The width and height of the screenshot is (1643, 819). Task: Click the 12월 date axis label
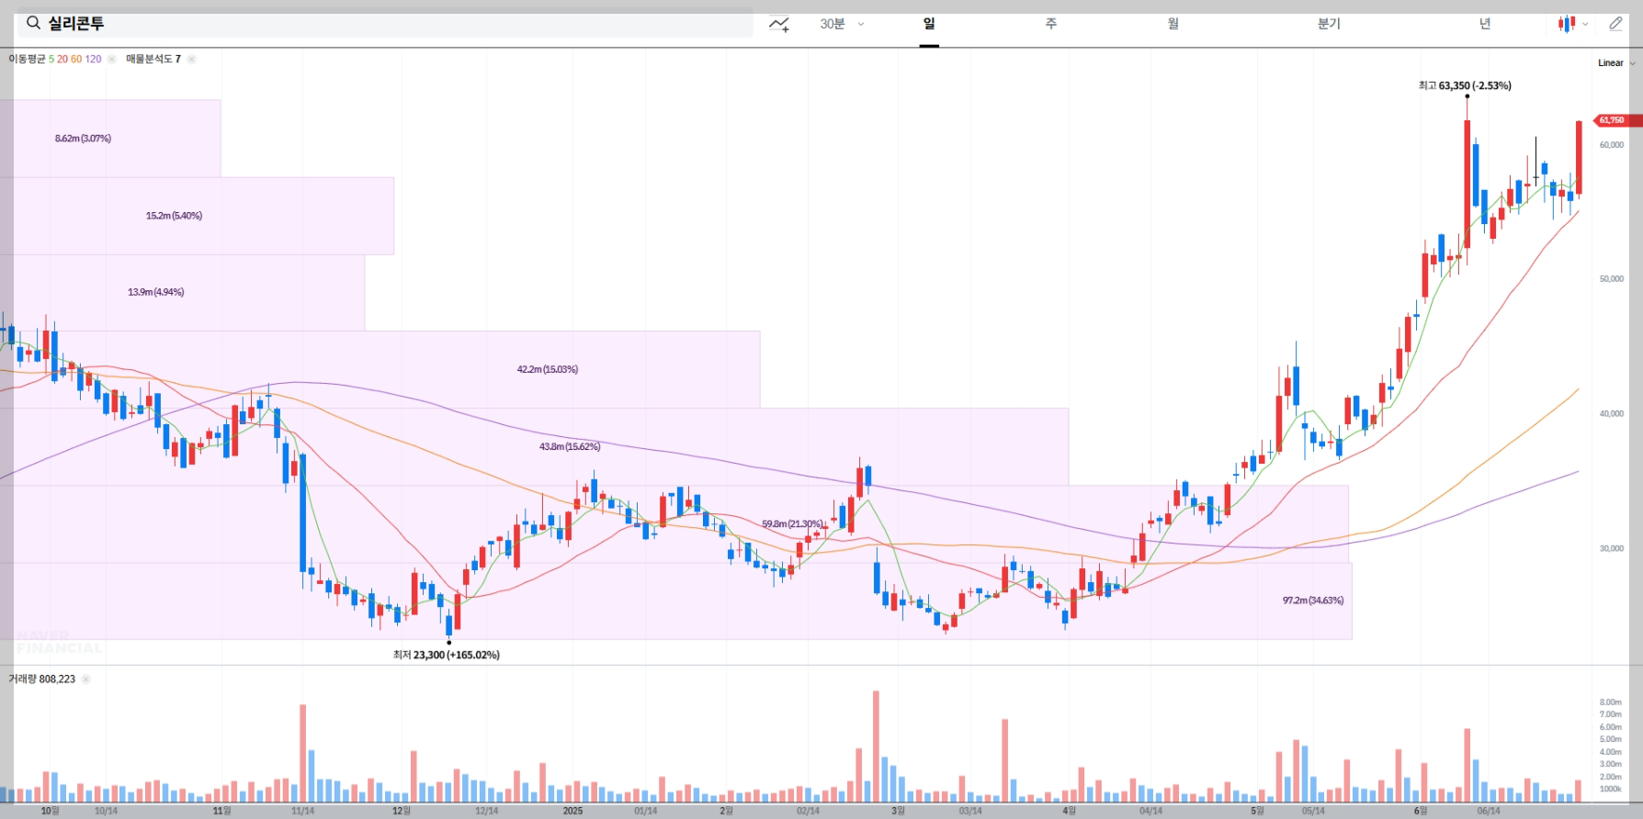click(x=401, y=811)
